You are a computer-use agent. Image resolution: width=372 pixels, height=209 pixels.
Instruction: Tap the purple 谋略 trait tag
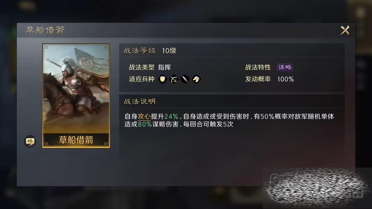[285, 67]
